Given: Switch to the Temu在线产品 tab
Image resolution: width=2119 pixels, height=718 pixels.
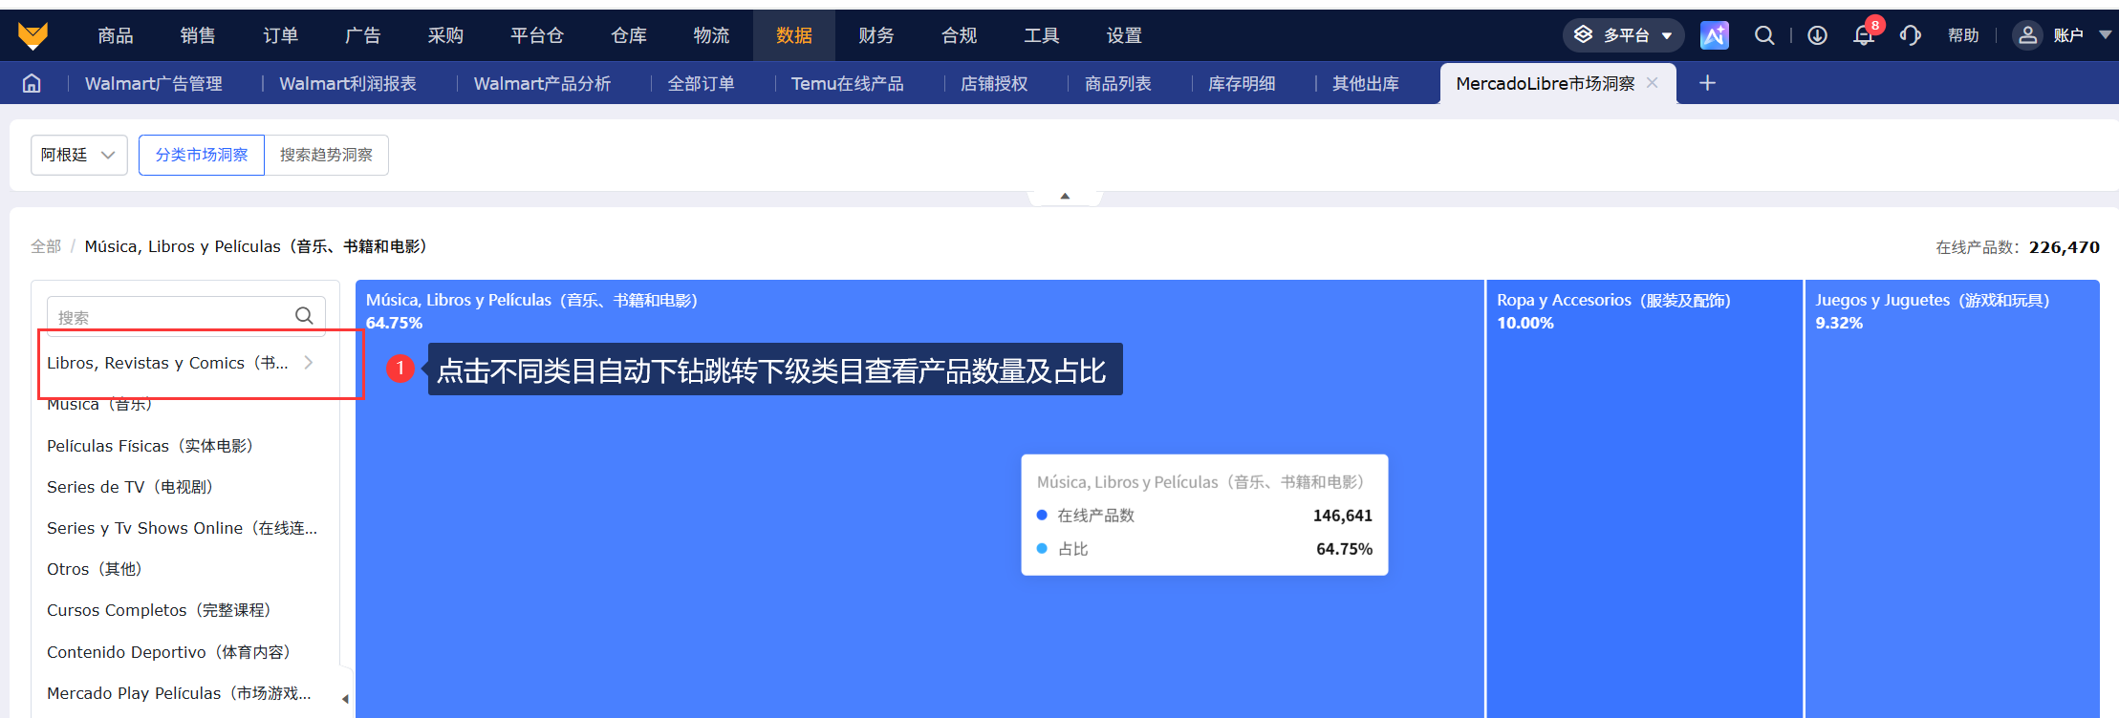Looking at the screenshot, I should tap(847, 83).
